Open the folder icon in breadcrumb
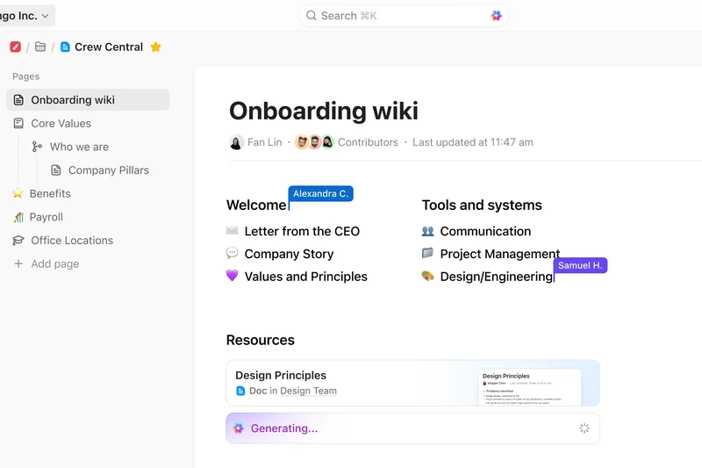The width and height of the screenshot is (702, 468). pos(40,47)
